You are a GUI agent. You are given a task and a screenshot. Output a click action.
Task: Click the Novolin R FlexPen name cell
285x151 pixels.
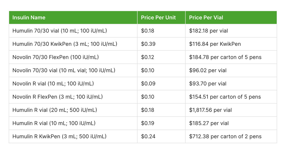[x=57, y=97]
